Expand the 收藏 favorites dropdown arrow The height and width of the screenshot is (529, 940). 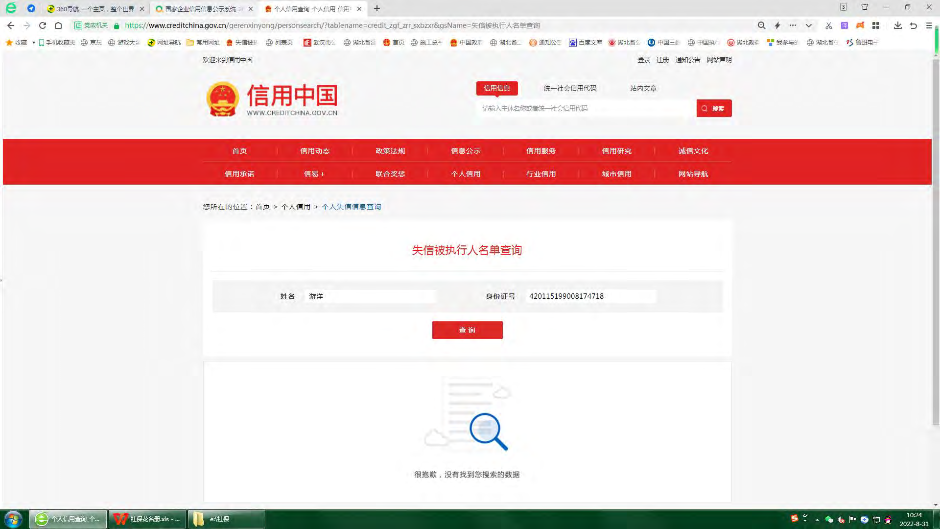[x=33, y=43]
